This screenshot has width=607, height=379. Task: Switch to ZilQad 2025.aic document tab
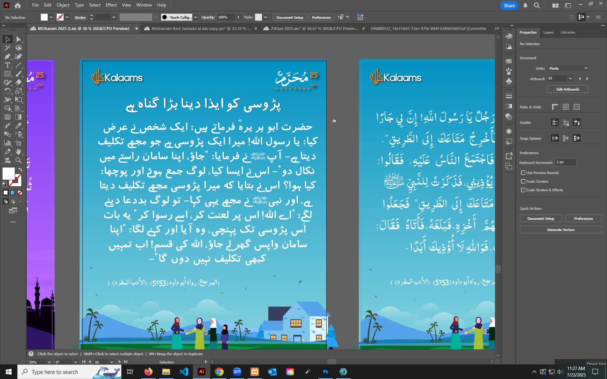(x=314, y=29)
